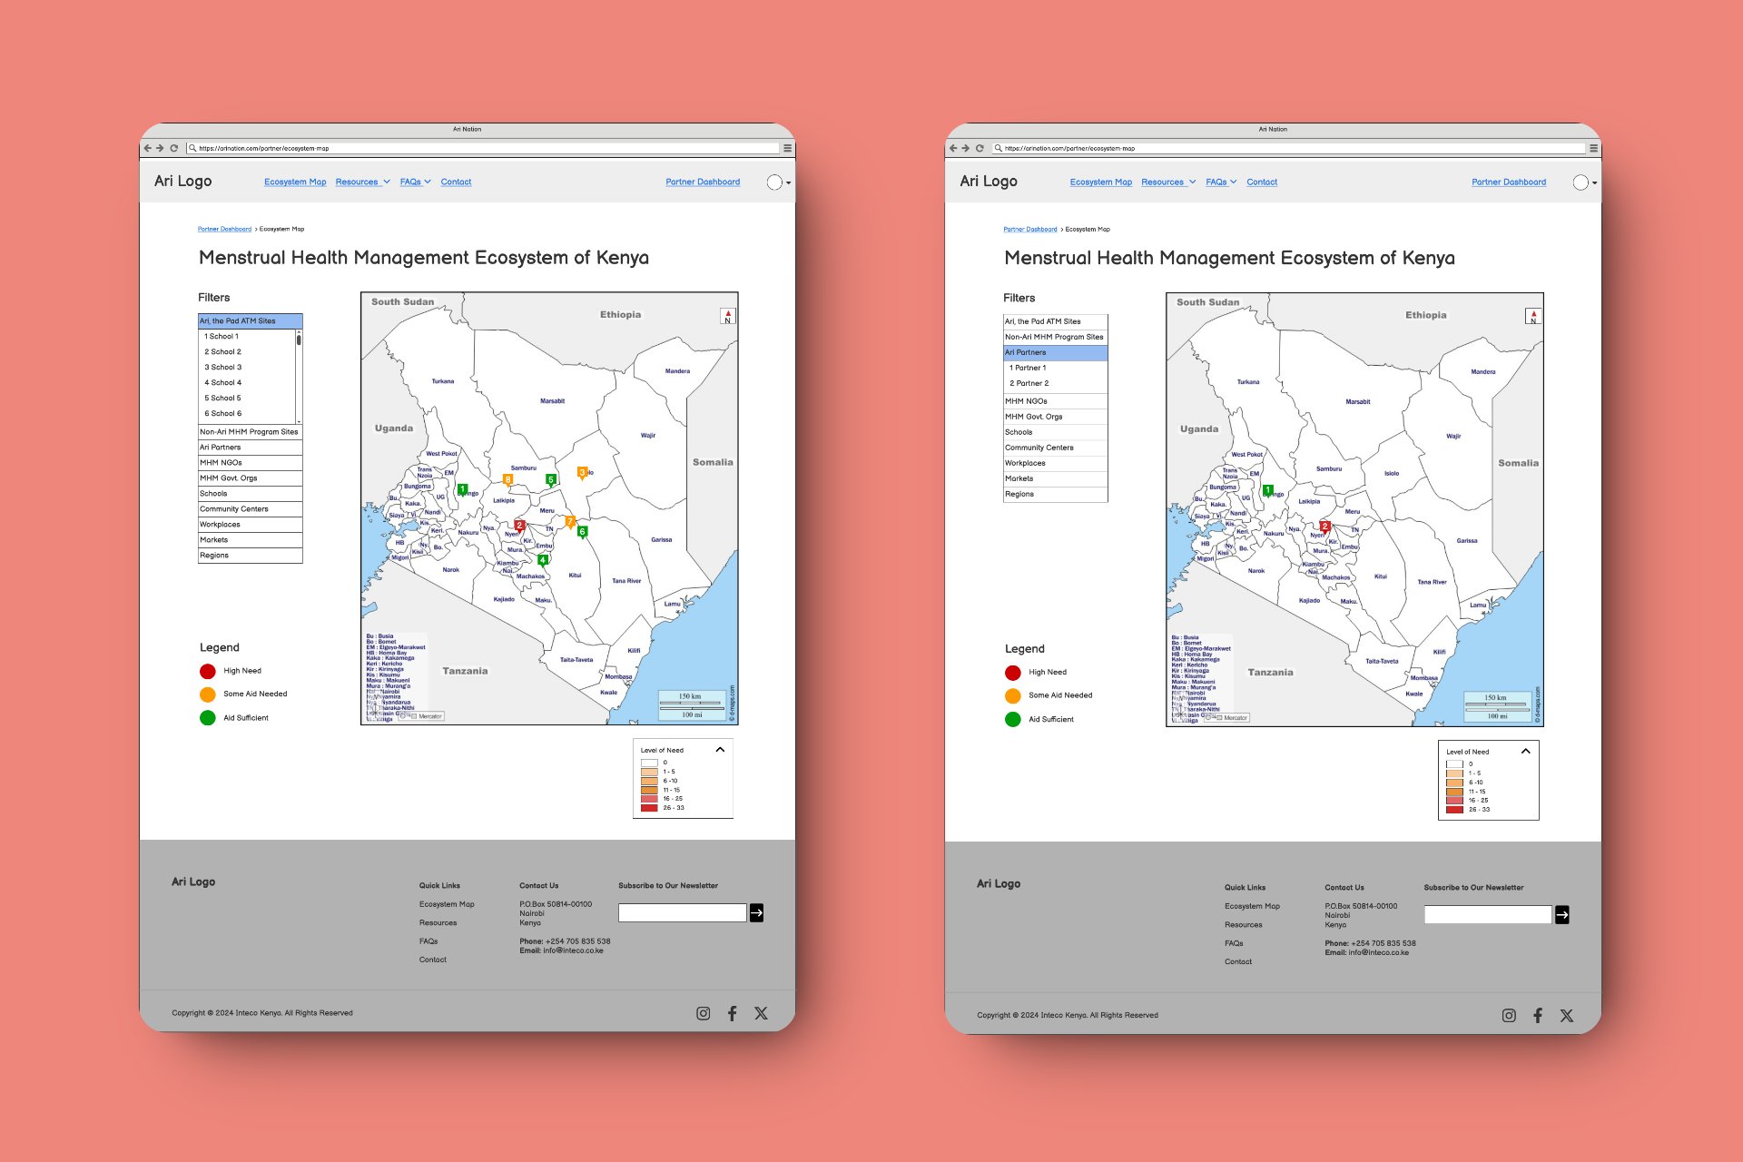This screenshot has width=1743, height=1162.
Task: Open Facebook icon in left mockup footer
Action: 732,1013
